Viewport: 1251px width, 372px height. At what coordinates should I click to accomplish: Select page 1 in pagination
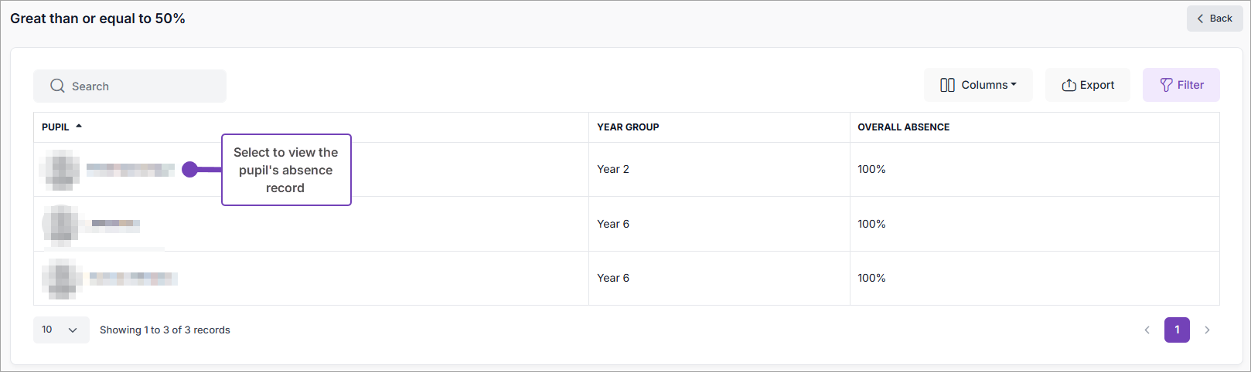click(1177, 330)
